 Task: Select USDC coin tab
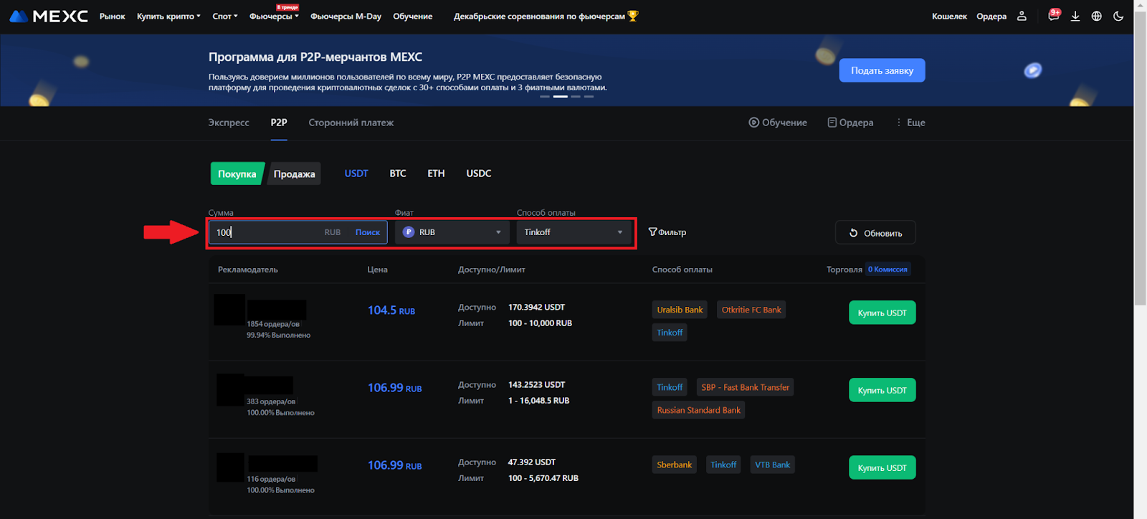click(x=479, y=173)
